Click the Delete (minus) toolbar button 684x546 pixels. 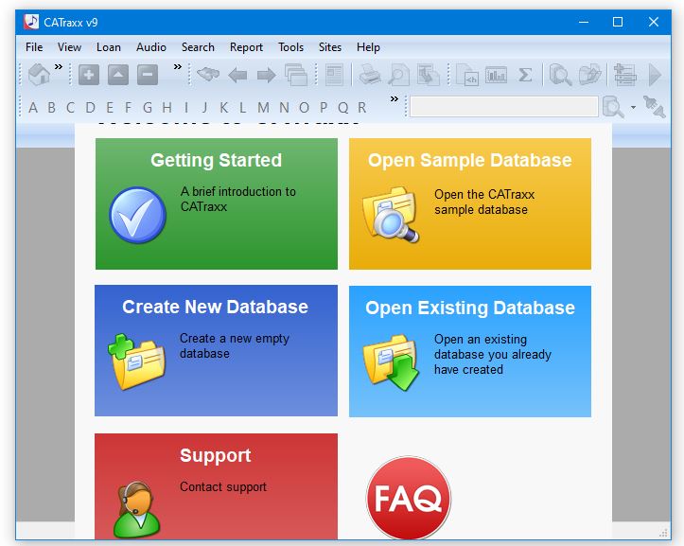pos(148,75)
